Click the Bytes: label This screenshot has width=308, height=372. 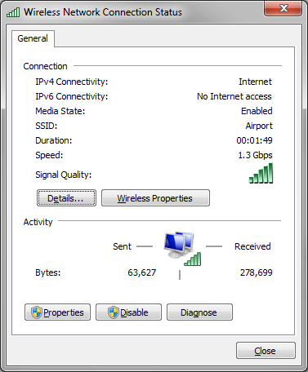pyautogui.click(x=48, y=272)
